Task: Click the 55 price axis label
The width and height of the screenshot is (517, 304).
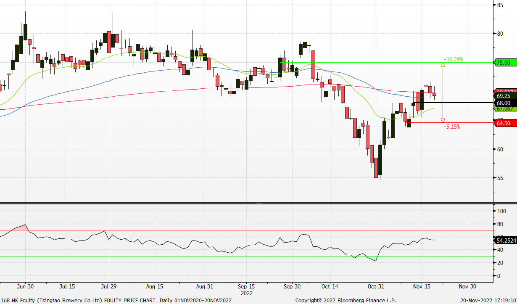Action: (501, 178)
